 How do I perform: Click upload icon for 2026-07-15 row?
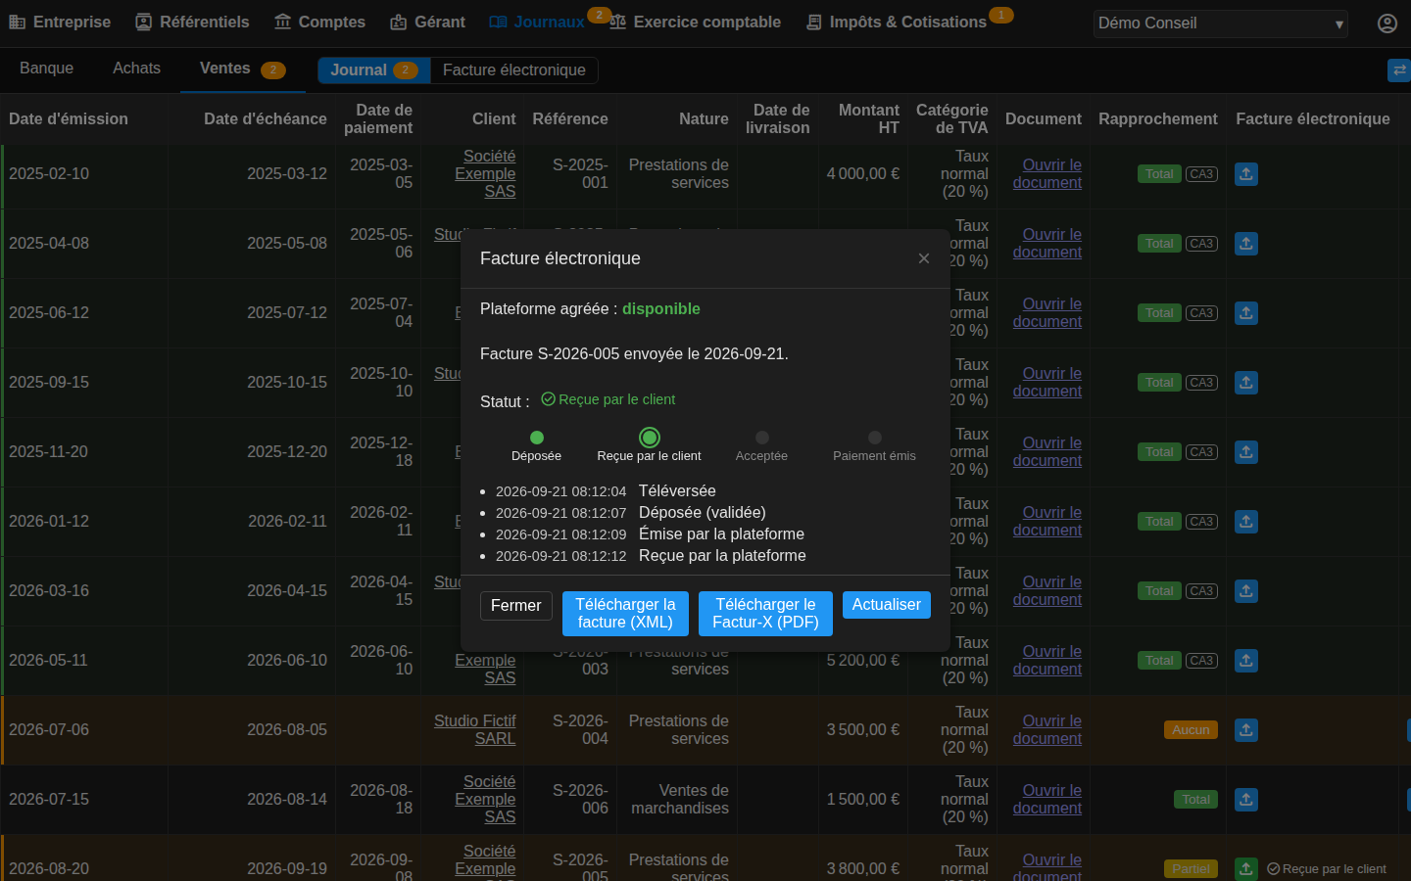pos(1245,800)
